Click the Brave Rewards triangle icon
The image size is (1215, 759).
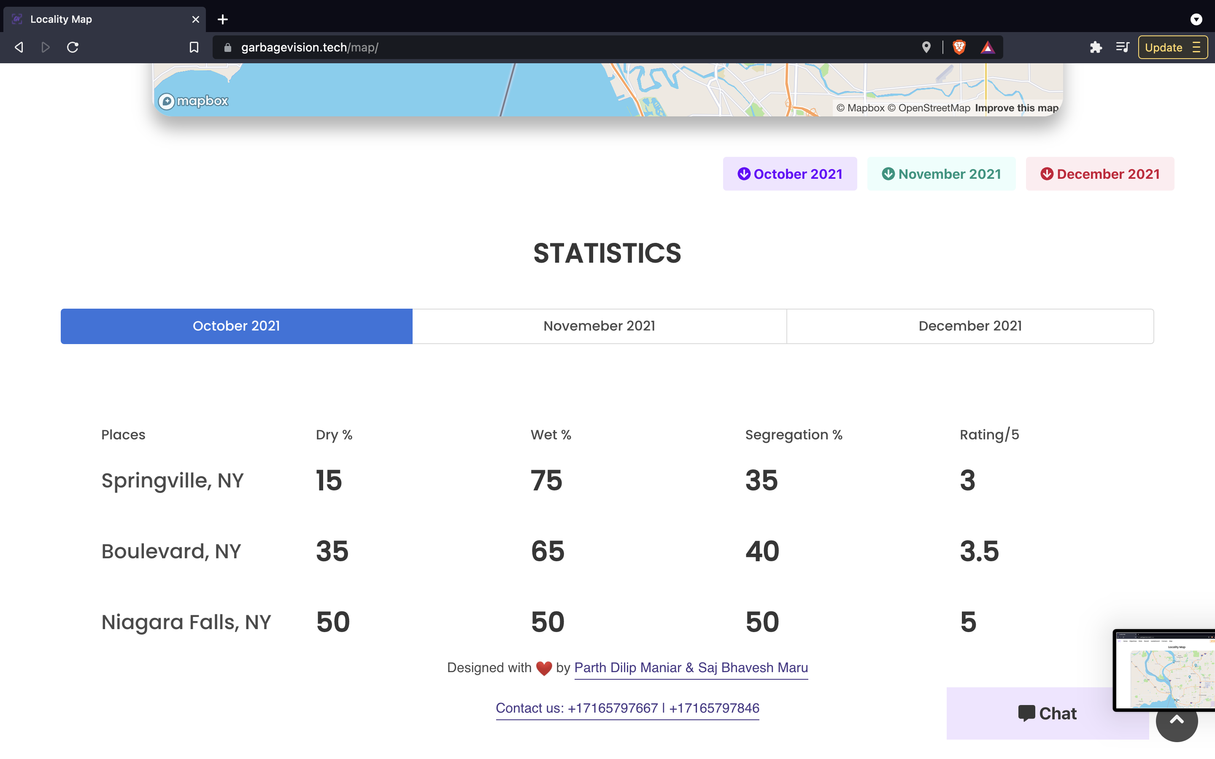(987, 47)
